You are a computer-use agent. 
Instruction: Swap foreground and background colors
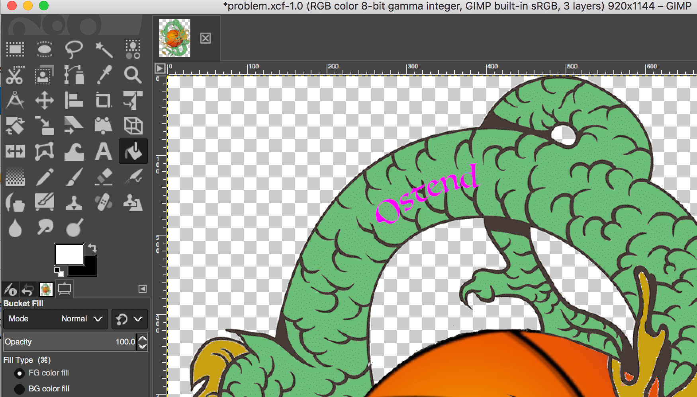coord(92,248)
